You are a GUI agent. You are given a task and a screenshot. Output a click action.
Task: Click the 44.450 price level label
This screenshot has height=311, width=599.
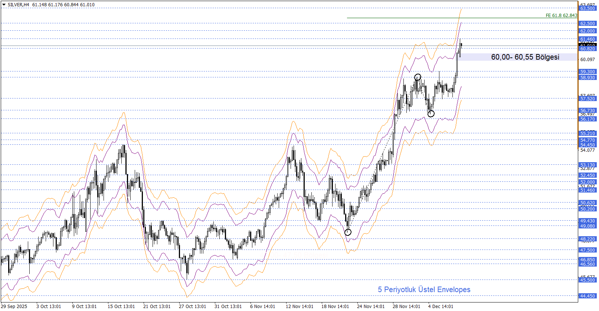coord(587,296)
